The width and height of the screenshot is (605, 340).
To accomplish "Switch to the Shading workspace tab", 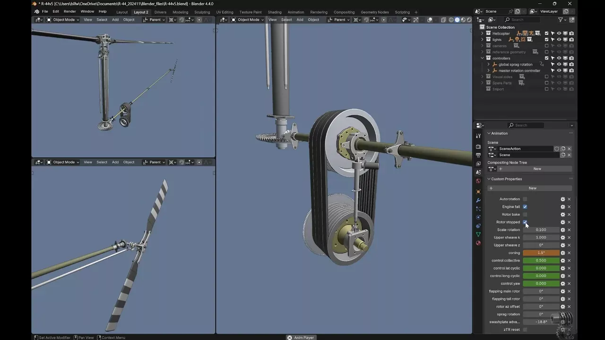I will click(x=274, y=12).
